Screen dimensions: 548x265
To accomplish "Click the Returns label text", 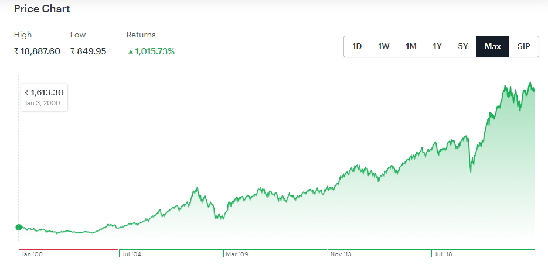I will [141, 35].
